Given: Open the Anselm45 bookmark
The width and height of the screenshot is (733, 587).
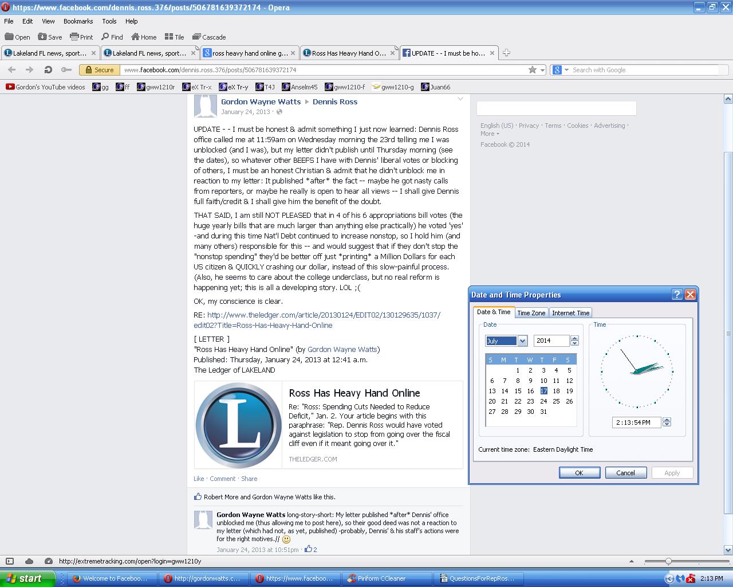Looking at the screenshot, I should [x=299, y=87].
